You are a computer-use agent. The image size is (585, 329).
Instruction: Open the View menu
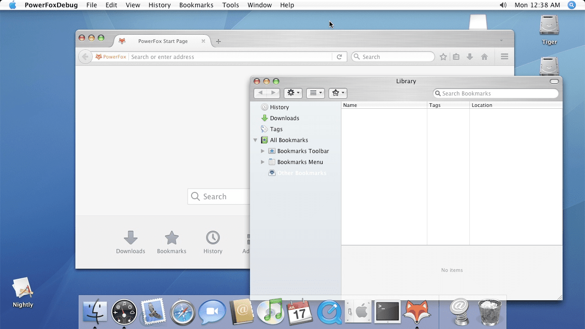133,5
